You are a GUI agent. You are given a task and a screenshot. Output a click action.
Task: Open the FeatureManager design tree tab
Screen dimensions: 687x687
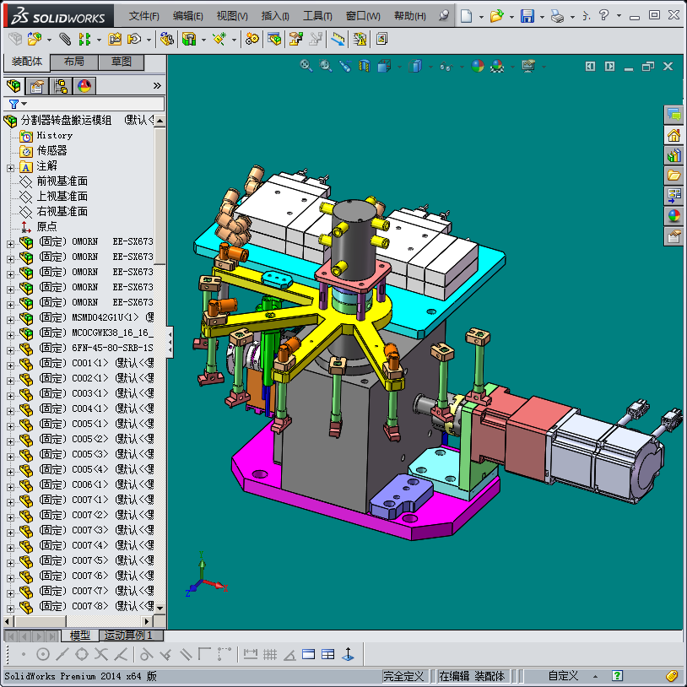click(14, 85)
